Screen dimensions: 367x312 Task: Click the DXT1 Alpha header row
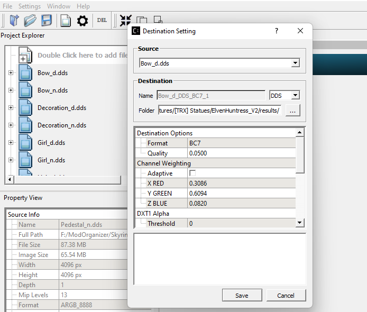pos(215,214)
